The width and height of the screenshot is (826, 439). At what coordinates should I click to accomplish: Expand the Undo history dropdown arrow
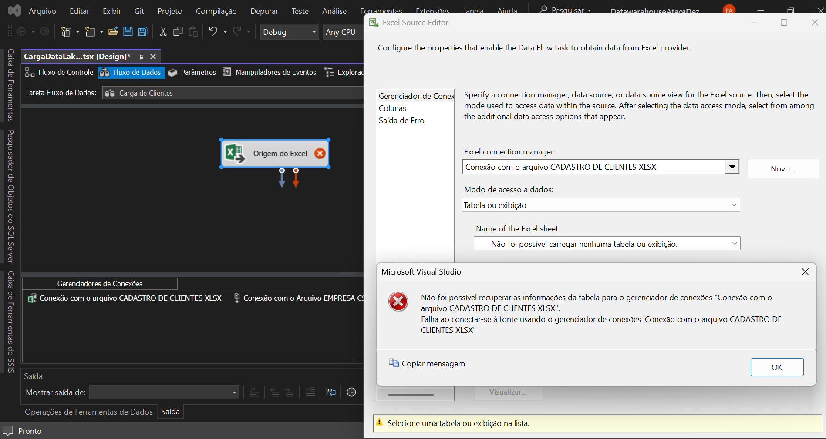click(x=225, y=32)
